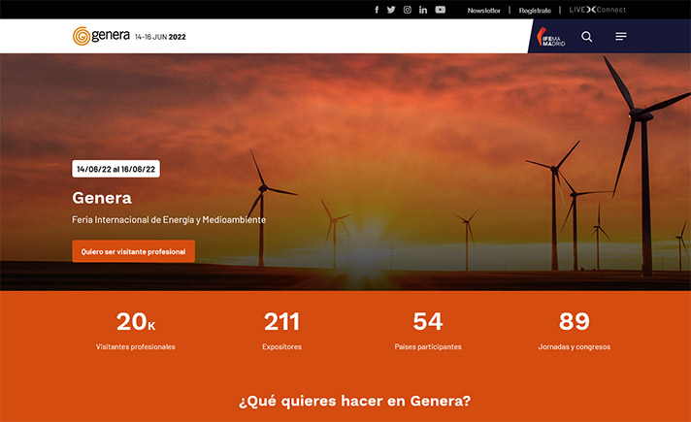Select the 54 Países participantes stat
The height and width of the screenshot is (422, 691).
tap(428, 330)
